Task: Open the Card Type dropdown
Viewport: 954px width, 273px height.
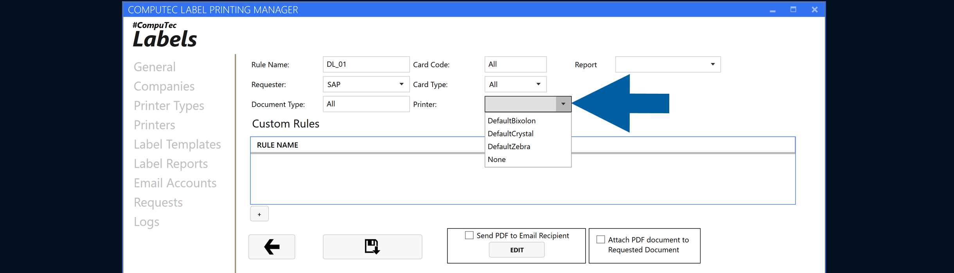Action: (516, 84)
